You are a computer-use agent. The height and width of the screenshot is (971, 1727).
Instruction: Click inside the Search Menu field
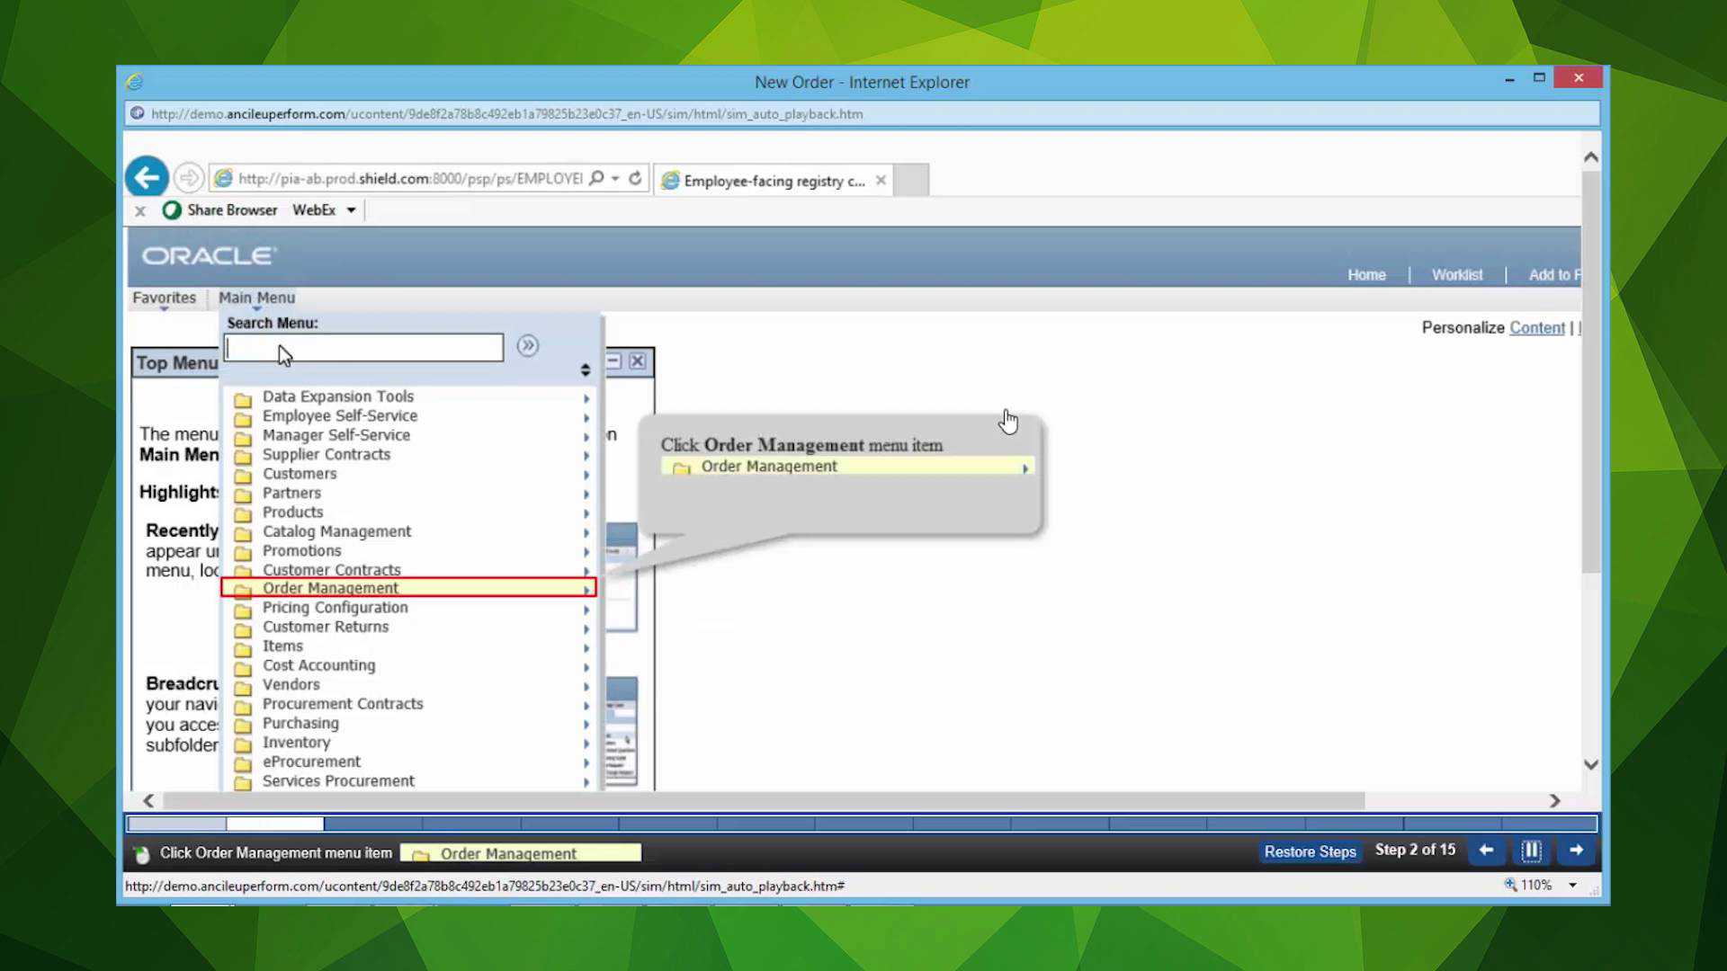363,348
